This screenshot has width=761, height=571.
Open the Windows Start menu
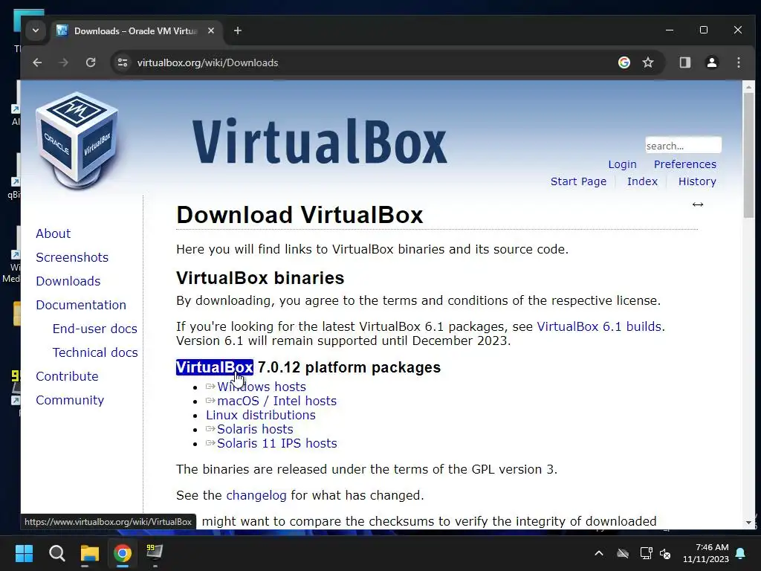click(24, 553)
